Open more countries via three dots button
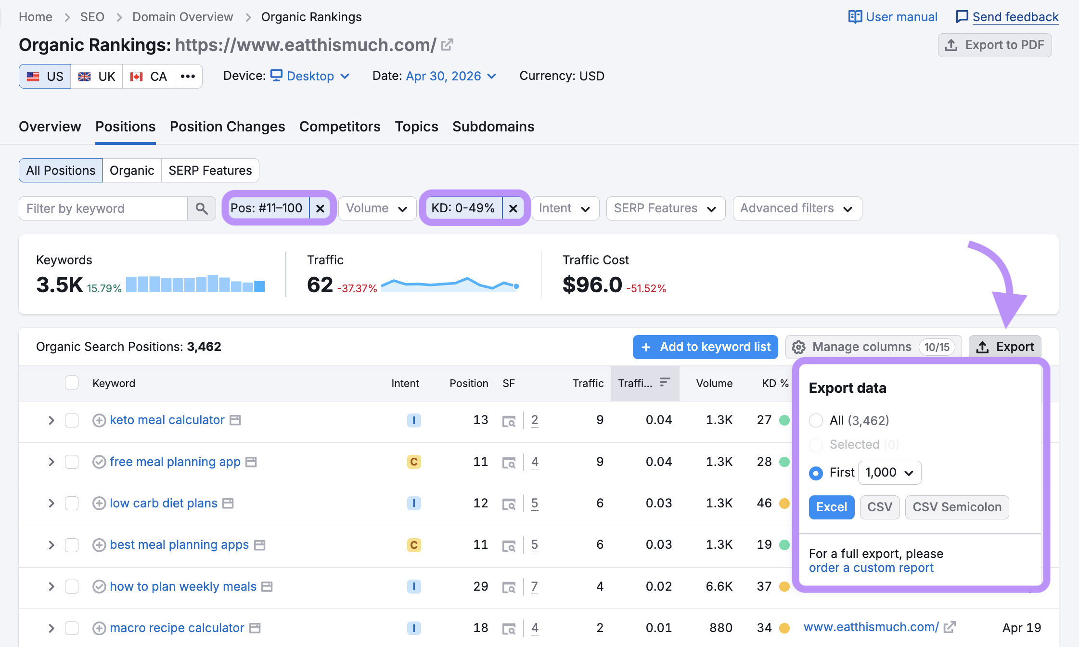 pyautogui.click(x=188, y=77)
